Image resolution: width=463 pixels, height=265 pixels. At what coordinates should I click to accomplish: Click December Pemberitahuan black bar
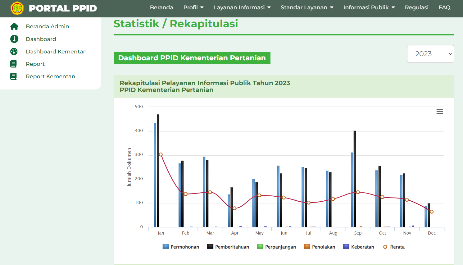[429, 215]
